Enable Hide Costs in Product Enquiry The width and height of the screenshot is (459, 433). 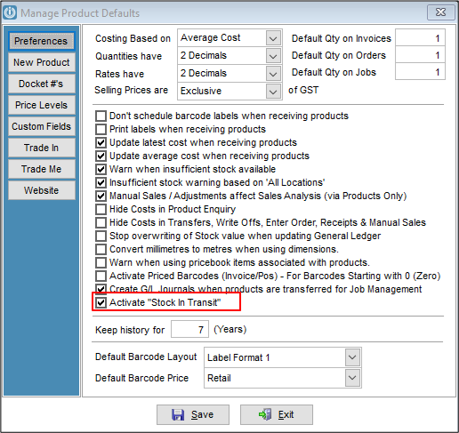pyautogui.click(x=101, y=209)
